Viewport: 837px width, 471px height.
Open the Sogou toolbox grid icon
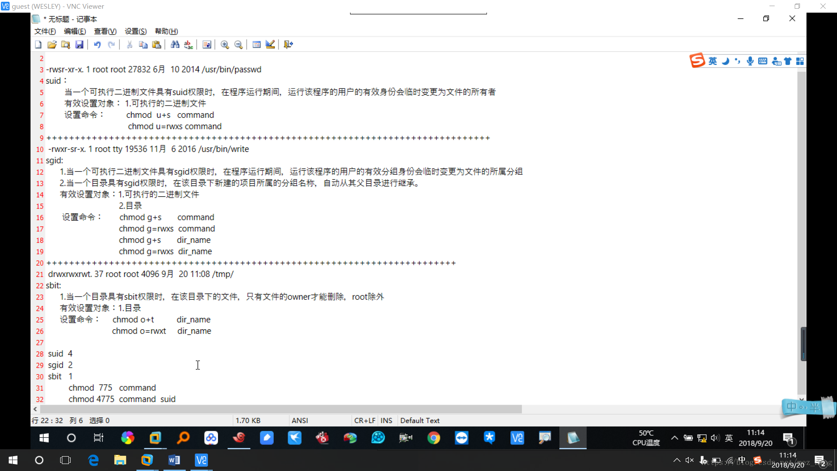pyautogui.click(x=800, y=61)
